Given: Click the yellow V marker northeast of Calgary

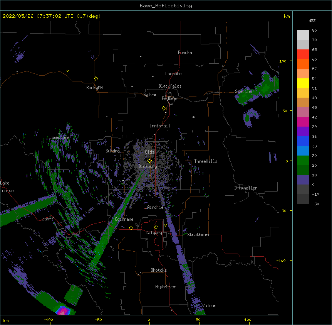Looking at the screenshot, I should [165, 225].
